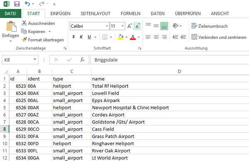Viewport: 249px width, 161px height.
Task: Open font color dropdown arrow
Action: (x=139, y=37)
